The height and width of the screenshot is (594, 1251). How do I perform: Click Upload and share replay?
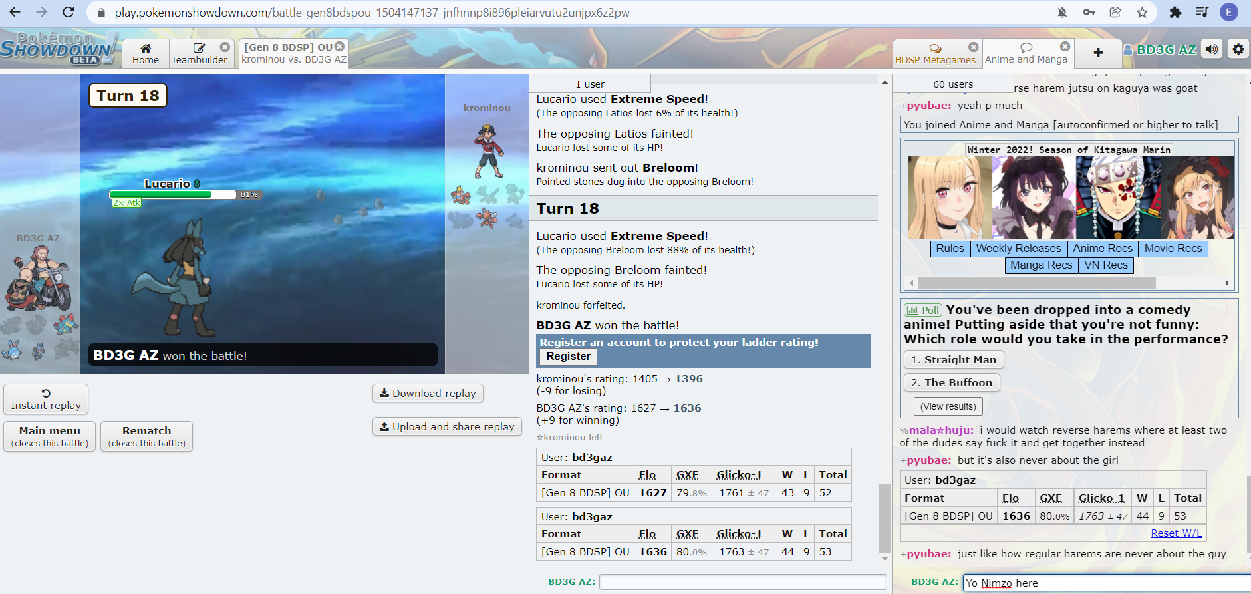447,426
